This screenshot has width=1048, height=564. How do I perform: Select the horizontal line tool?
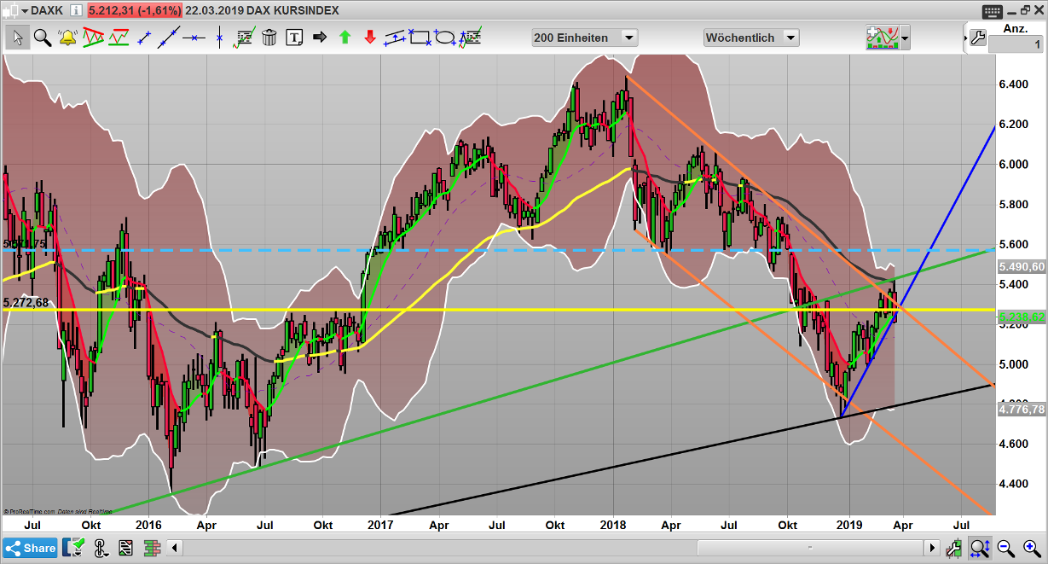(194, 38)
